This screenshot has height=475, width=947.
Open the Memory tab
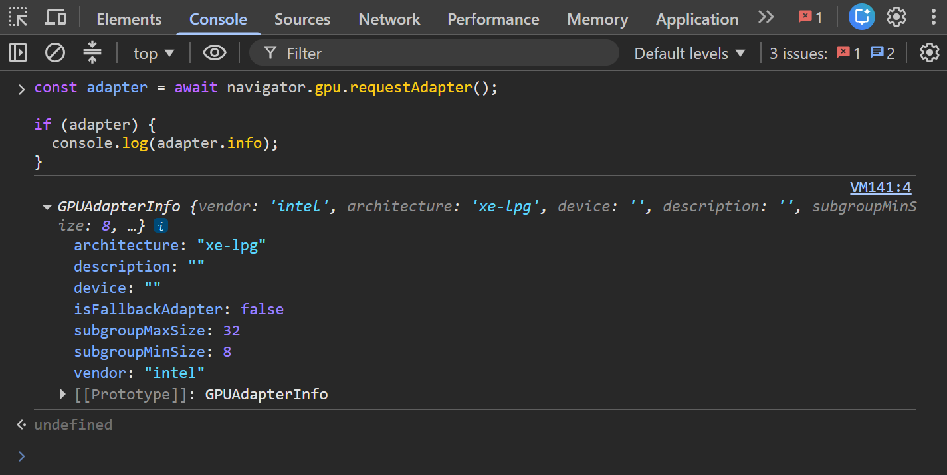[597, 19]
